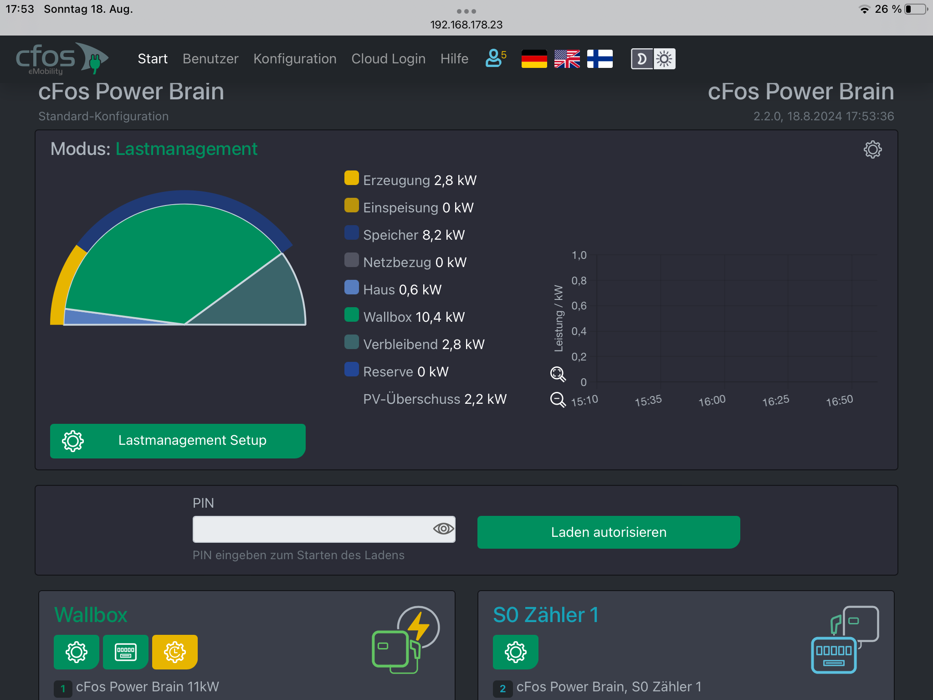Tap the three-dot multitasking indicator
This screenshot has width=933, height=700.
coord(466,11)
